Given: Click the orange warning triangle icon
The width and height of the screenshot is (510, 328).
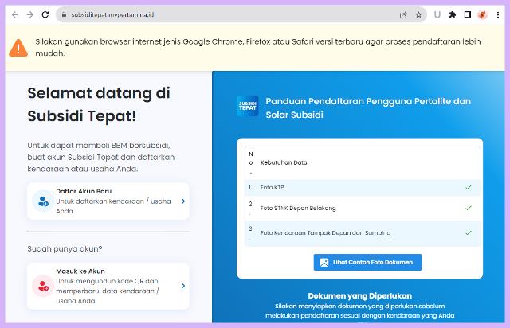Looking at the screenshot, I should [x=18, y=48].
